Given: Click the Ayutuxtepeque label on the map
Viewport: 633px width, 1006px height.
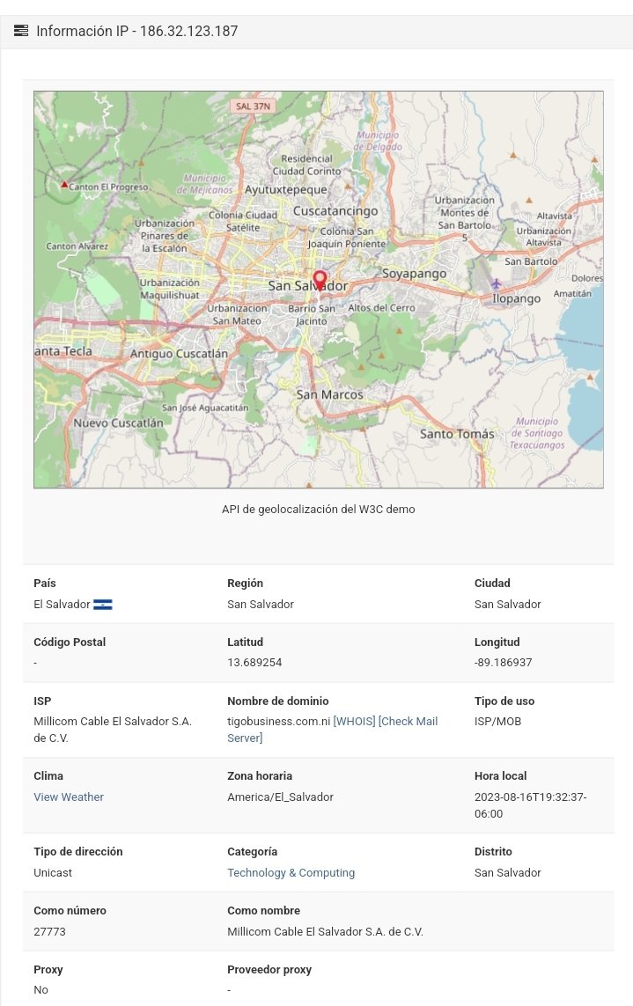Looking at the screenshot, I should pyautogui.click(x=285, y=190).
